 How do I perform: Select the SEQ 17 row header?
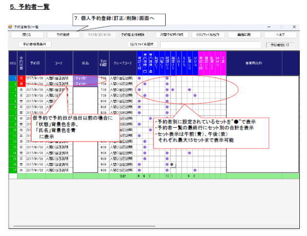[x=13, y=170]
